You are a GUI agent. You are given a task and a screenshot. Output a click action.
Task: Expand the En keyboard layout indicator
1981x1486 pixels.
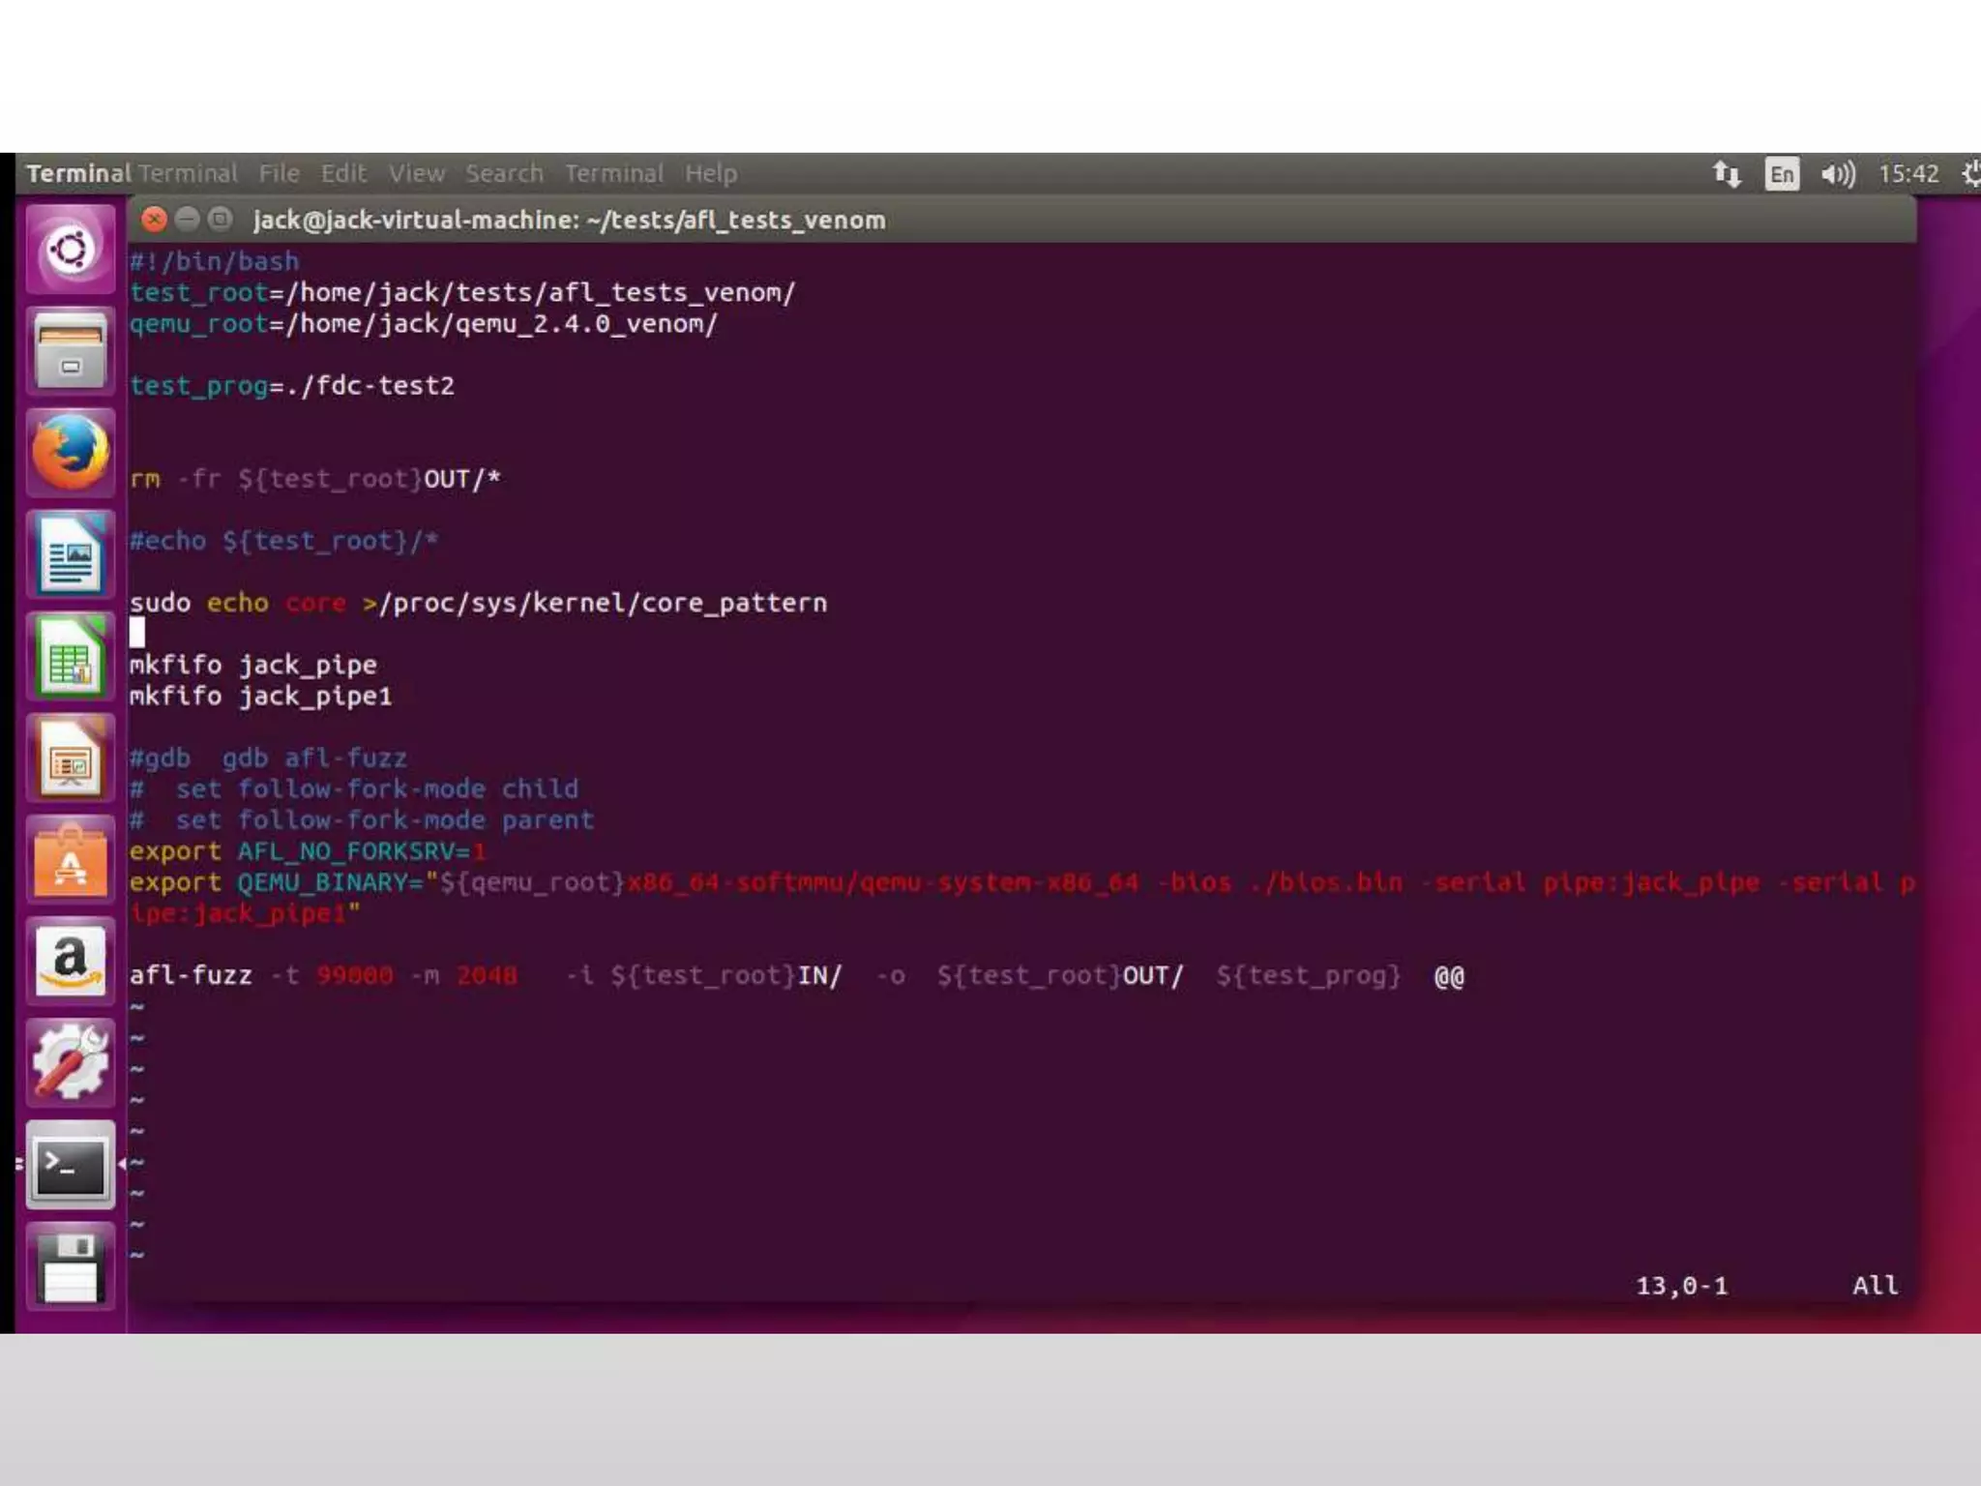pos(1781,174)
